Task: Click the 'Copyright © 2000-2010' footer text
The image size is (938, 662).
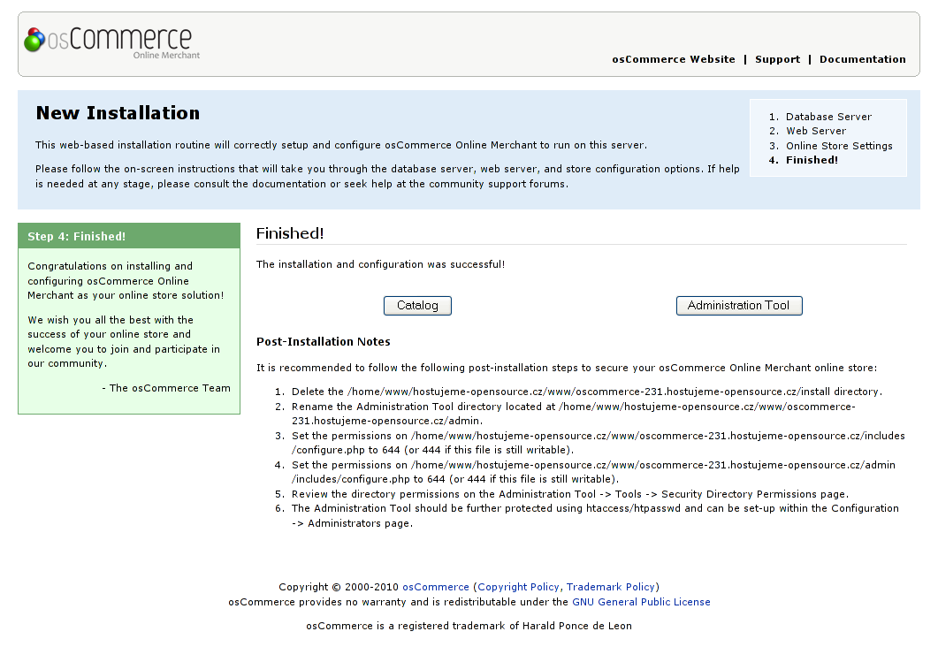Action: (339, 587)
